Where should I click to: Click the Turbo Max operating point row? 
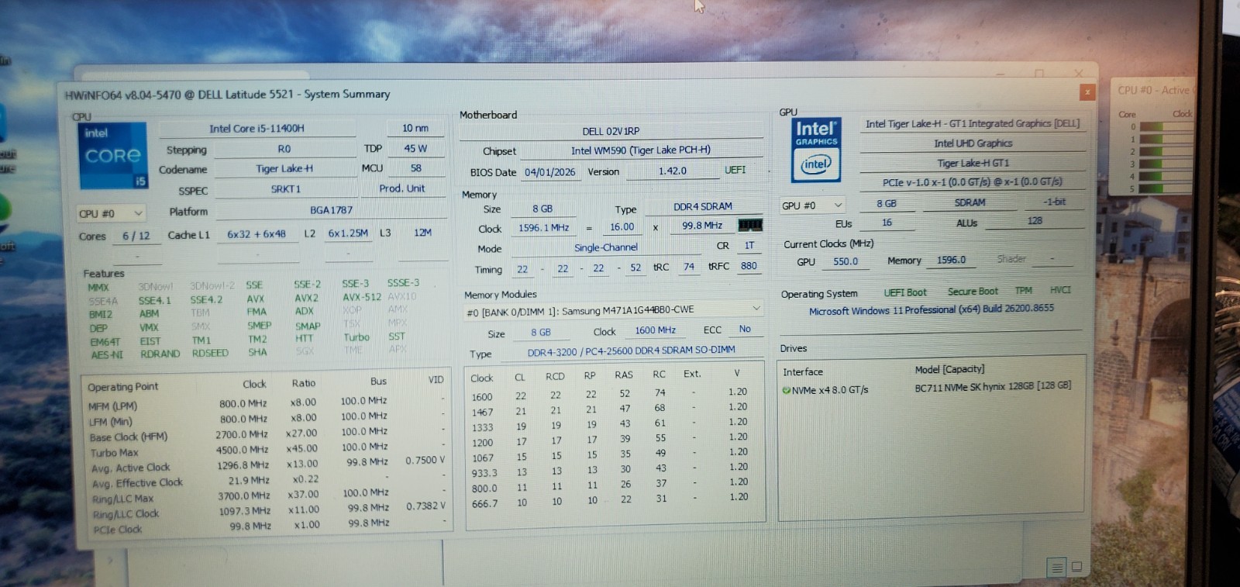pyautogui.click(x=267, y=450)
